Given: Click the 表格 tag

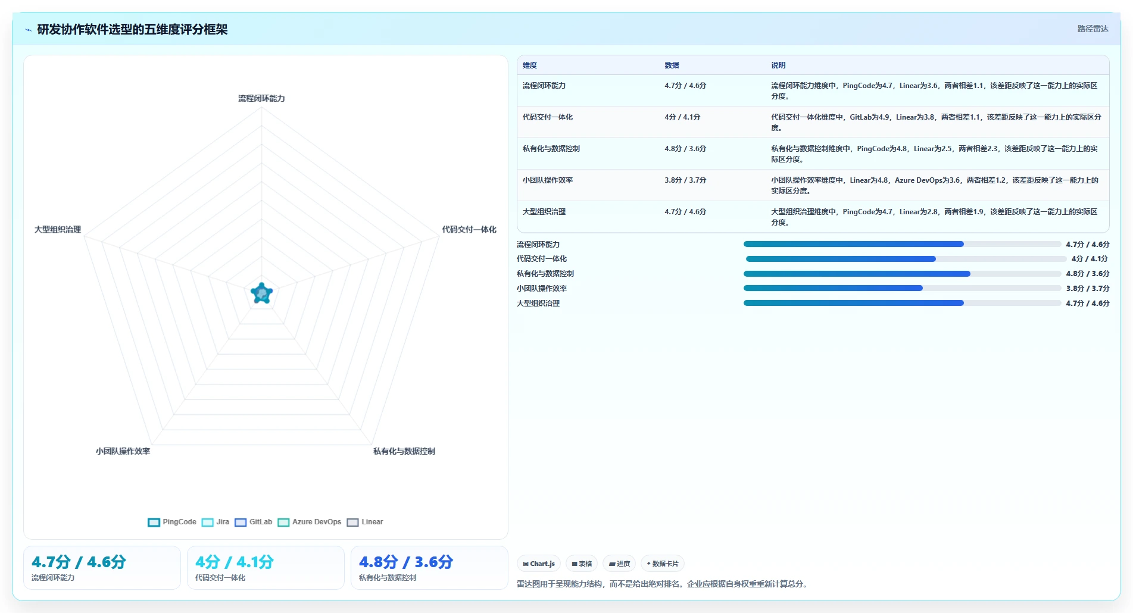Looking at the screenshot, I should (x=582, y=564).
